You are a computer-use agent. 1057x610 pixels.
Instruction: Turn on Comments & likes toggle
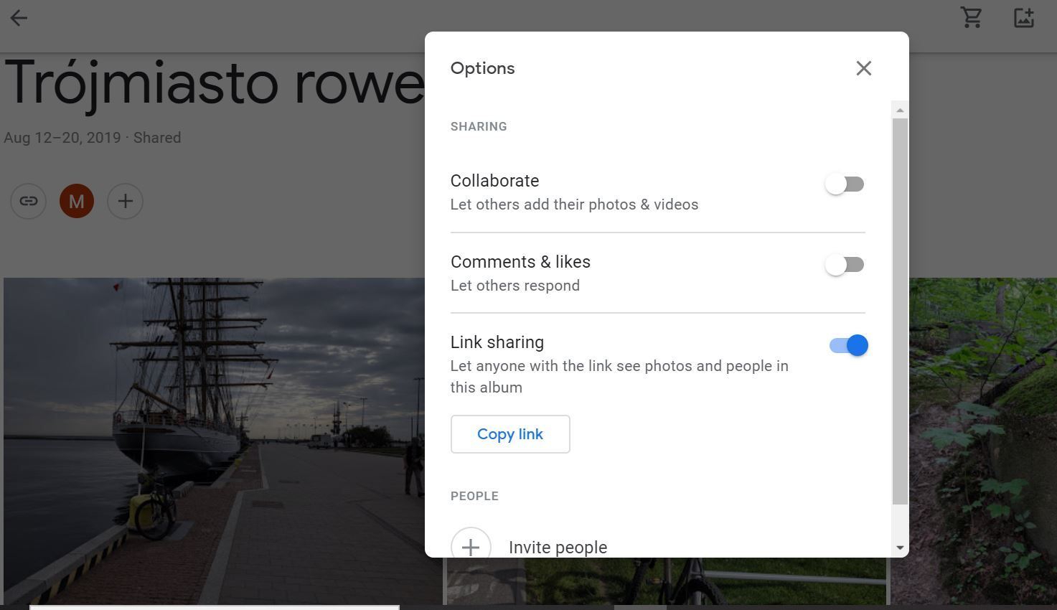pyautogui.click(x=845, y=265)
